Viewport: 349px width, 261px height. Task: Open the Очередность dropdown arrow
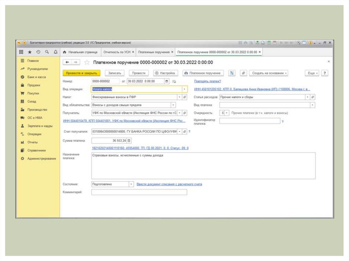tap(227, 113)
